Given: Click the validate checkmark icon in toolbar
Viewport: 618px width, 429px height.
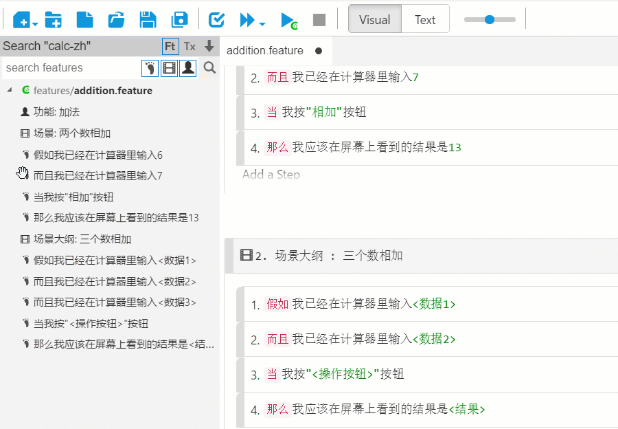Looking at the screenshot, I should point(217,20).
